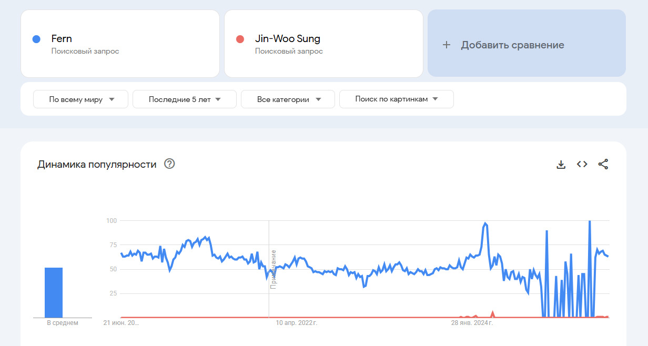The image size is (648, 346).
Task: Edit the Jin-Woo Sung search term
Action: click(287, 39)
